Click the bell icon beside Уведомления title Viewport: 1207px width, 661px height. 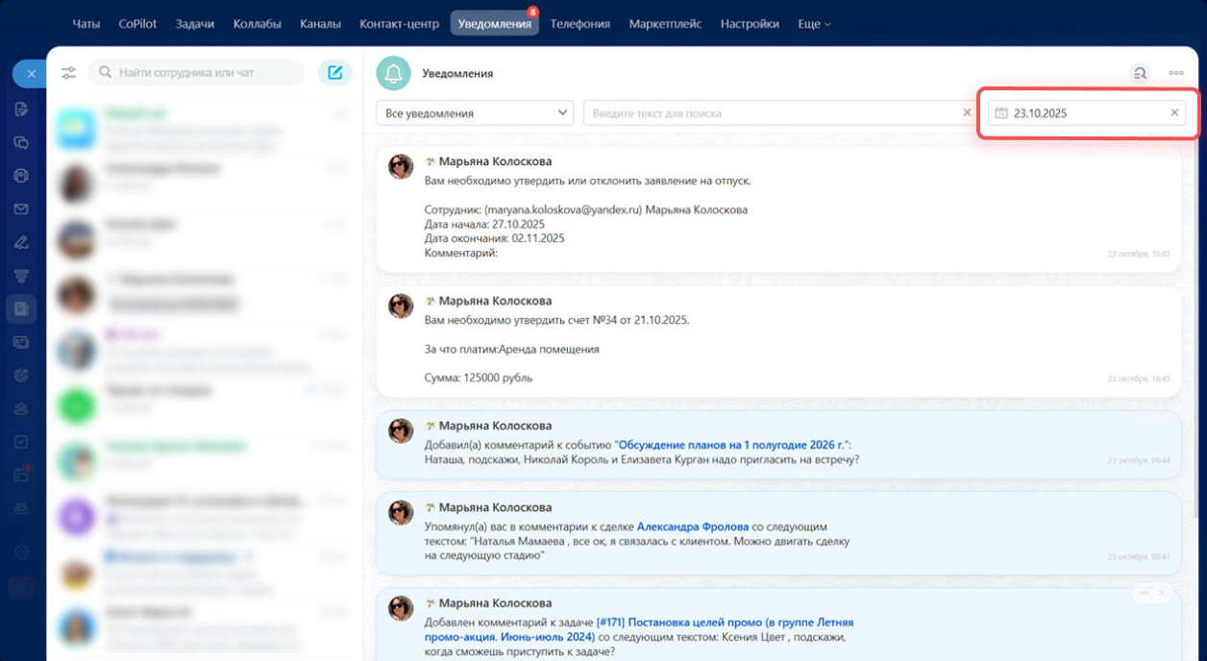point(392,73)
